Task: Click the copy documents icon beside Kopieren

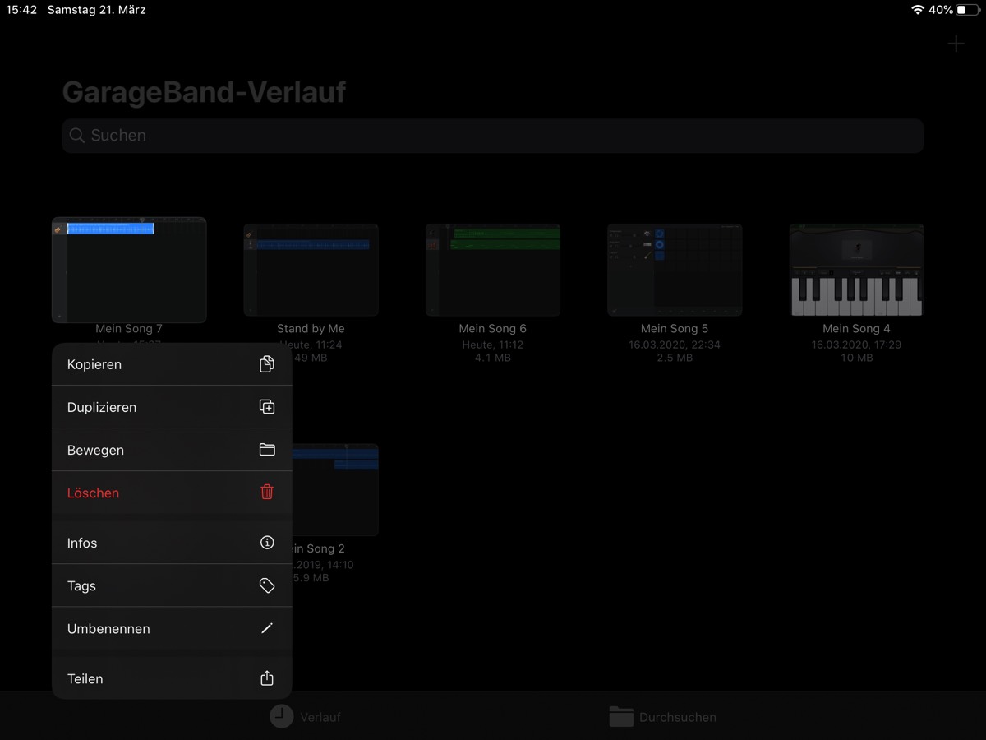Action: (x=266, y=364)
